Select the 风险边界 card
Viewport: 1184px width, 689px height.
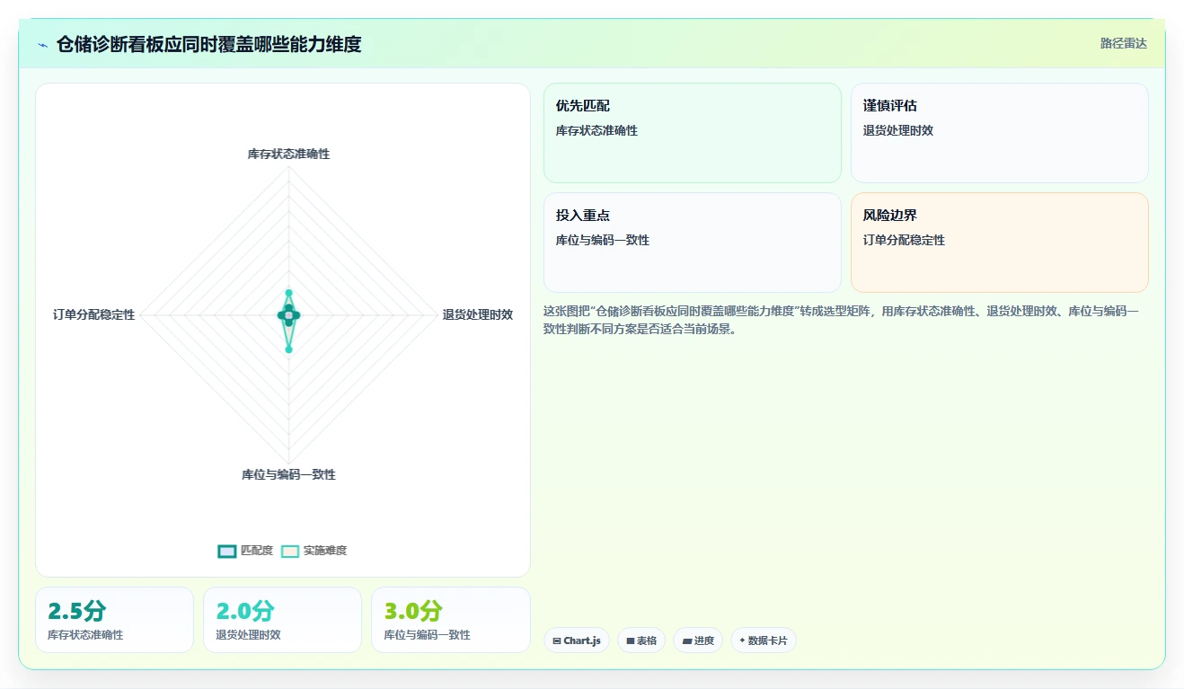coord(1000,243)
